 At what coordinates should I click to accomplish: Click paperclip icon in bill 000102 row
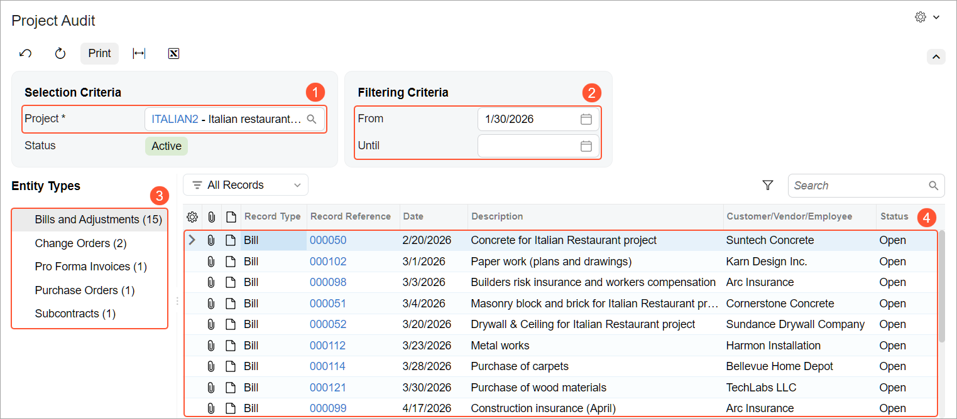211,262
